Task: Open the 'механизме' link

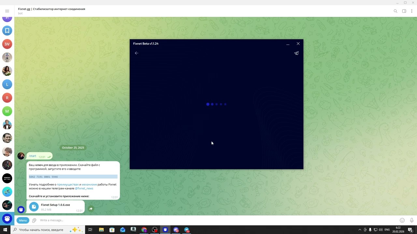Action: (x=89, y=185)
